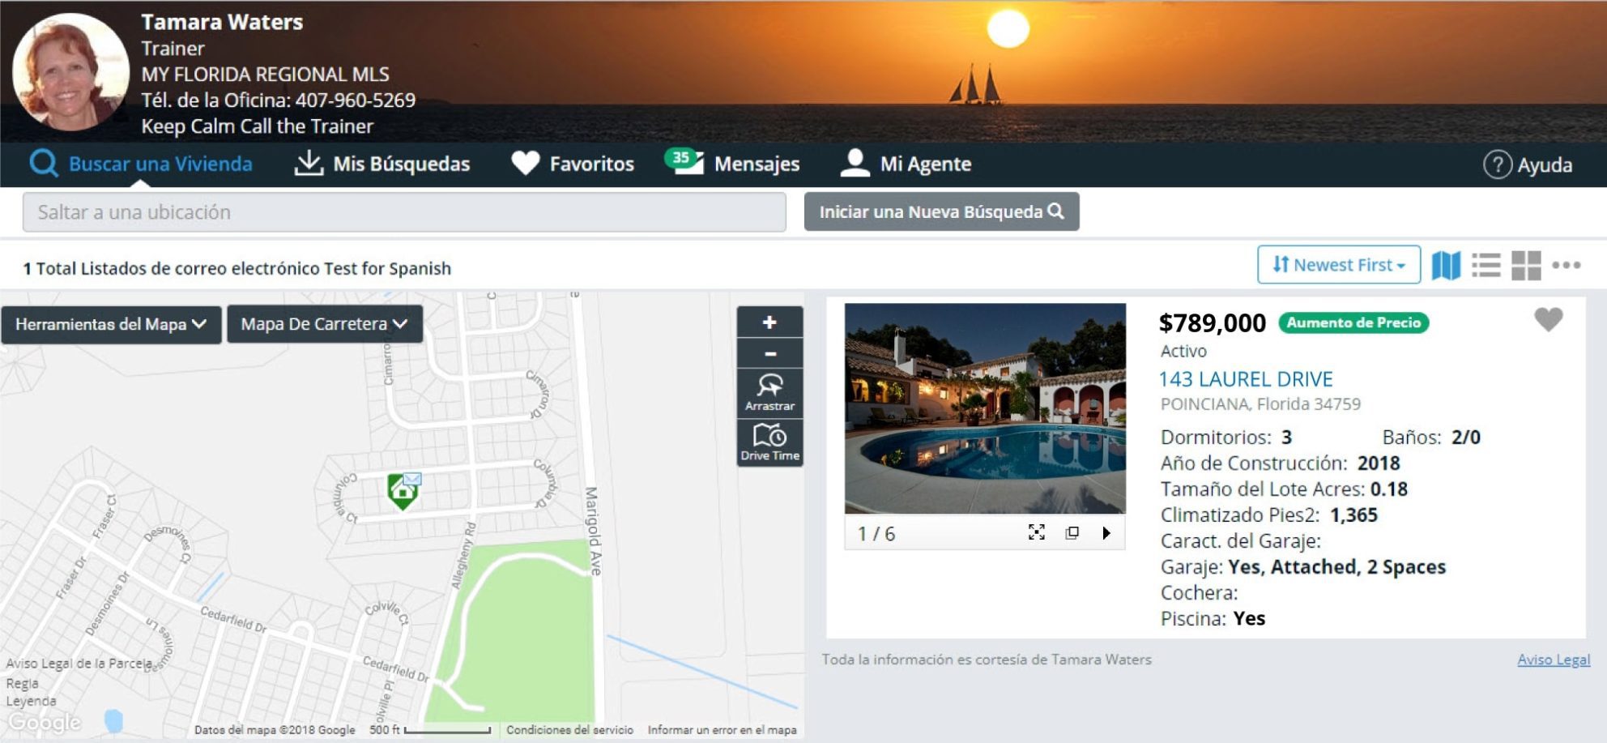Click Iniciar una Nueva Búsqueda
Image resolution: width=1607 pixels, height=743 pixels.
942,211
